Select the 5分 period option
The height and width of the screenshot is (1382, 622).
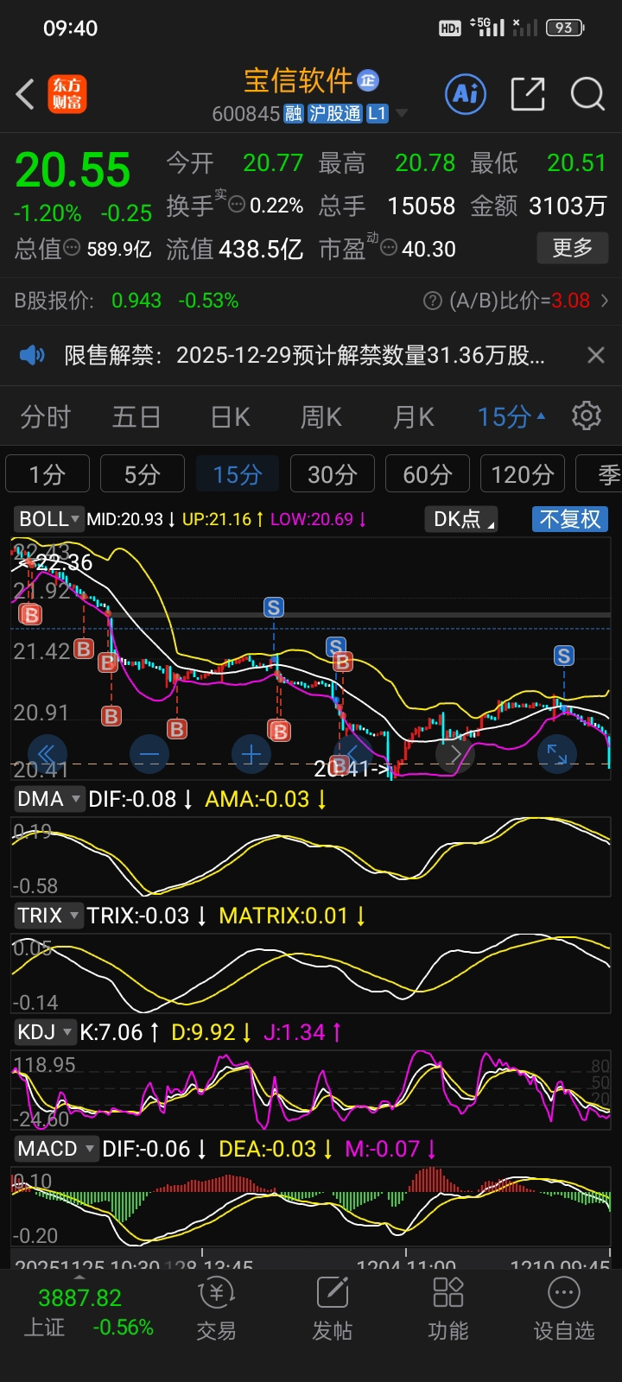[x=143, y=474]
